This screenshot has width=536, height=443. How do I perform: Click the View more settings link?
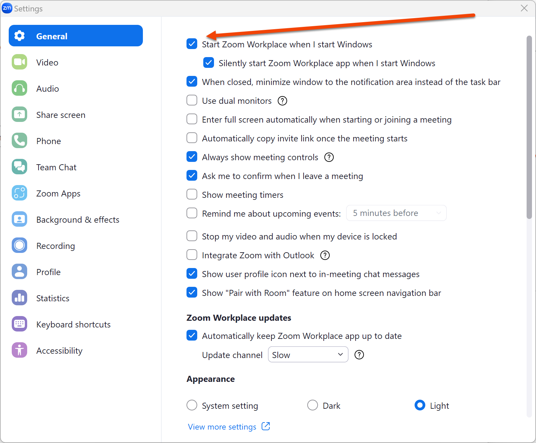click(222, 427)
